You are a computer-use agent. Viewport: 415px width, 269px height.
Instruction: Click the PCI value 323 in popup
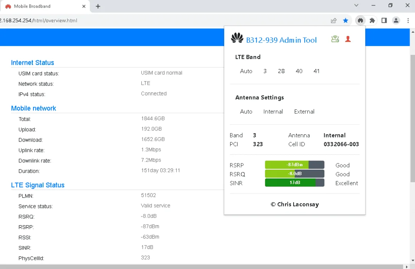[258, 144]
